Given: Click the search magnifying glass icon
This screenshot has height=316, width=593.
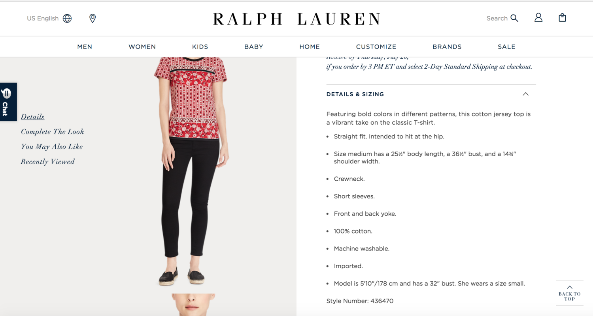Looking at the screenshot, I should (x=514, y=18).
